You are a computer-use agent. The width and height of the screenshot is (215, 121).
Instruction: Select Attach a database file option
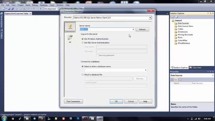click(83, 75)
